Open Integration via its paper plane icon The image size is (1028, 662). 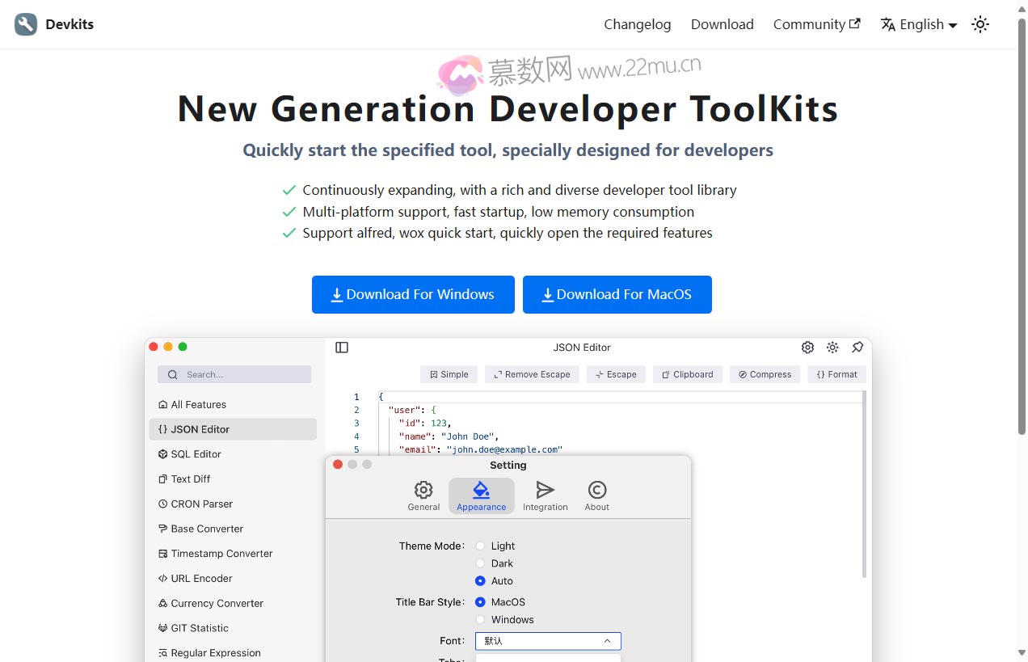(545, 490)
